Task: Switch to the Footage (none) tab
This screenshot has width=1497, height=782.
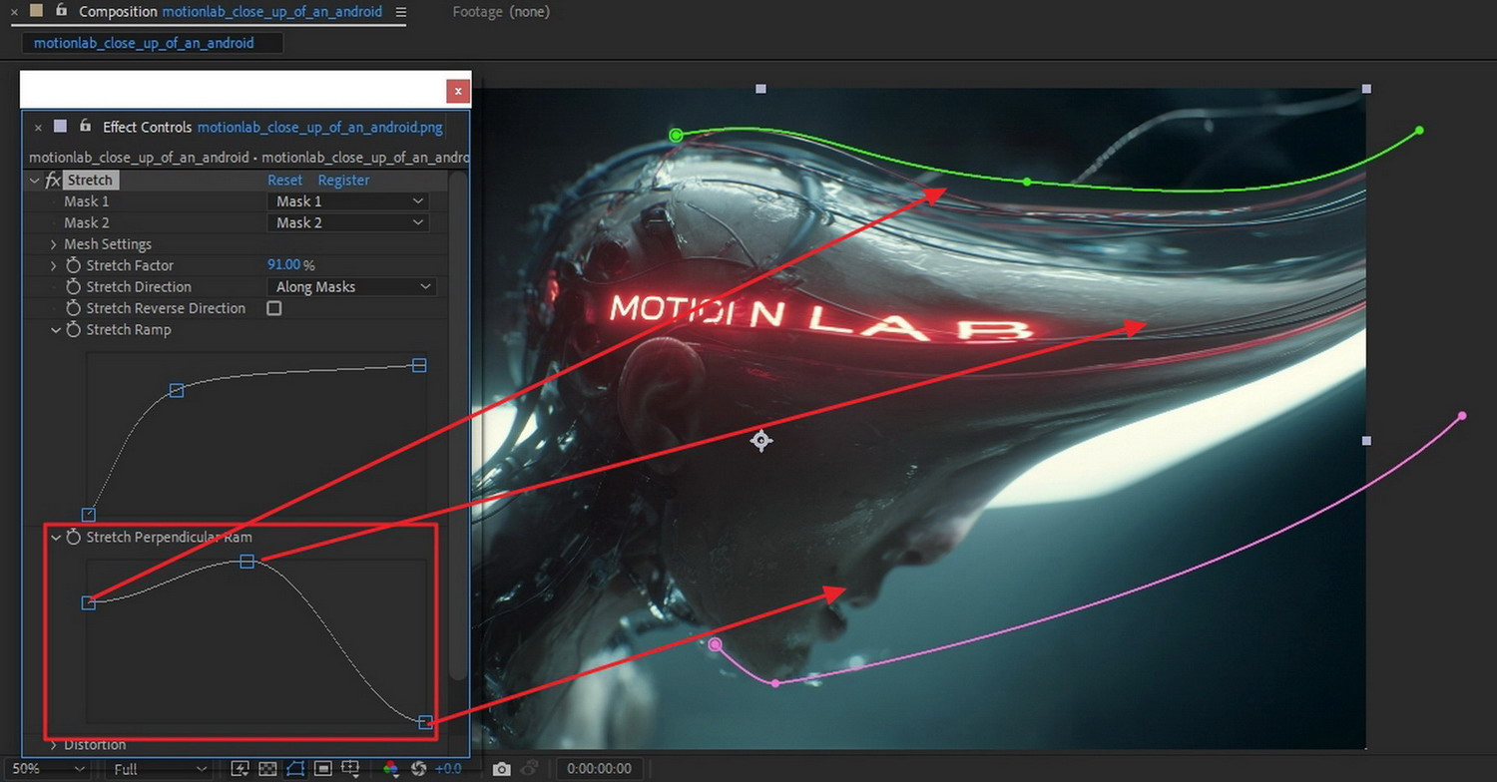Action: pyautogui.click(x=500, y=12)
